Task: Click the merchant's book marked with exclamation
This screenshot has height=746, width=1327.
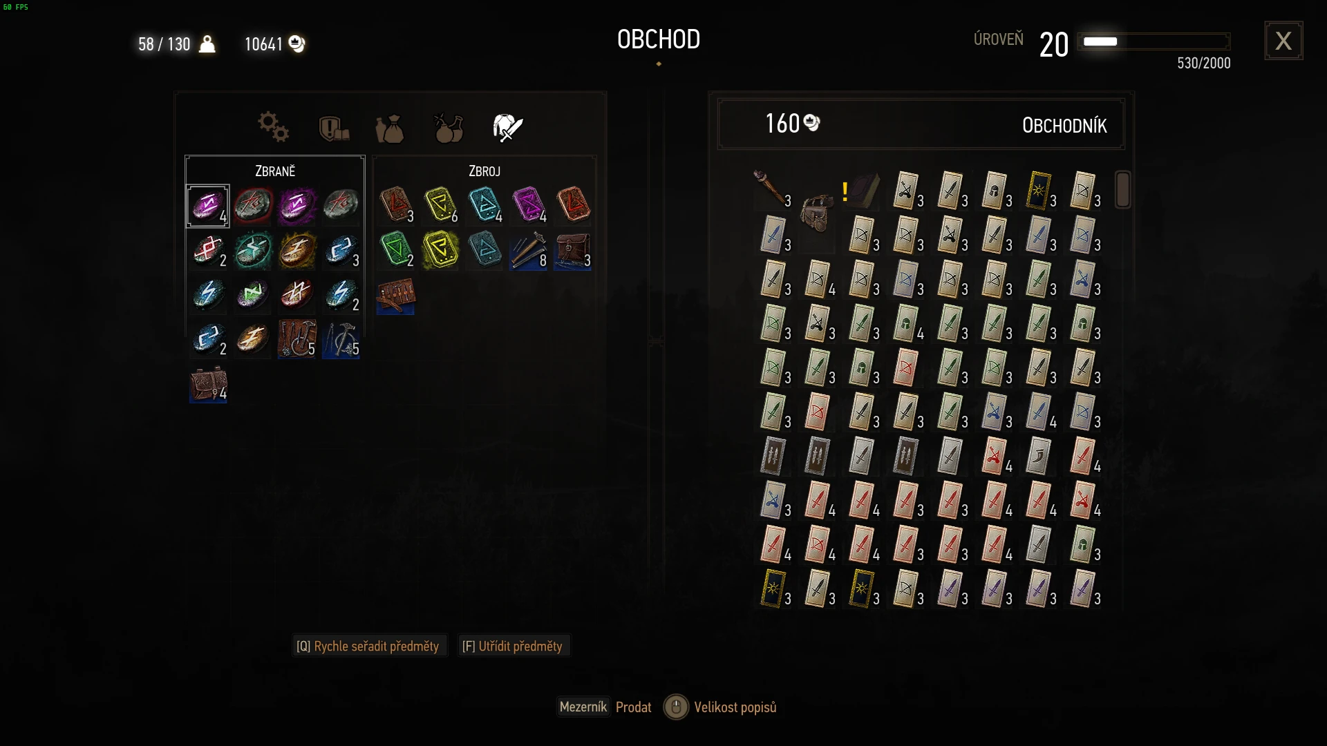Action: coord(861,190)
